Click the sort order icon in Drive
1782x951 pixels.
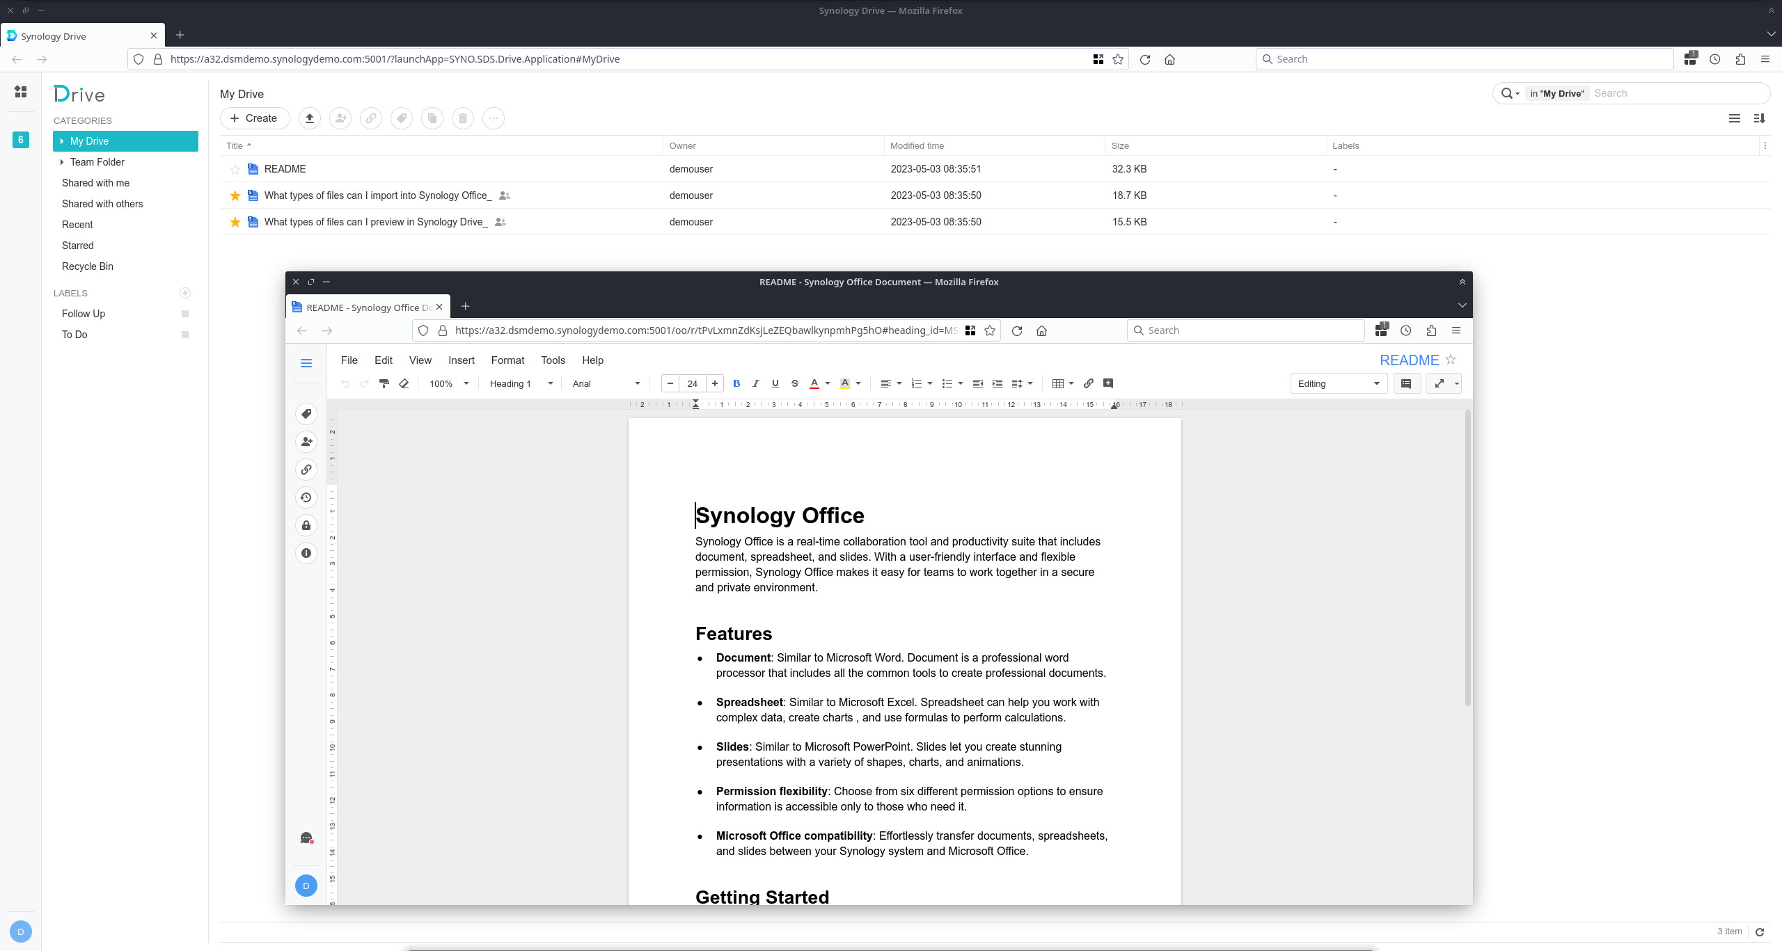pyautogui.click(x=1760, y=118)
